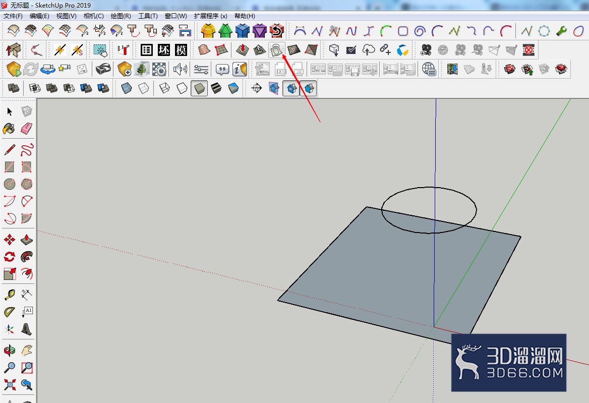Select the Stamp sandbox tool

(x=259, y=49)
